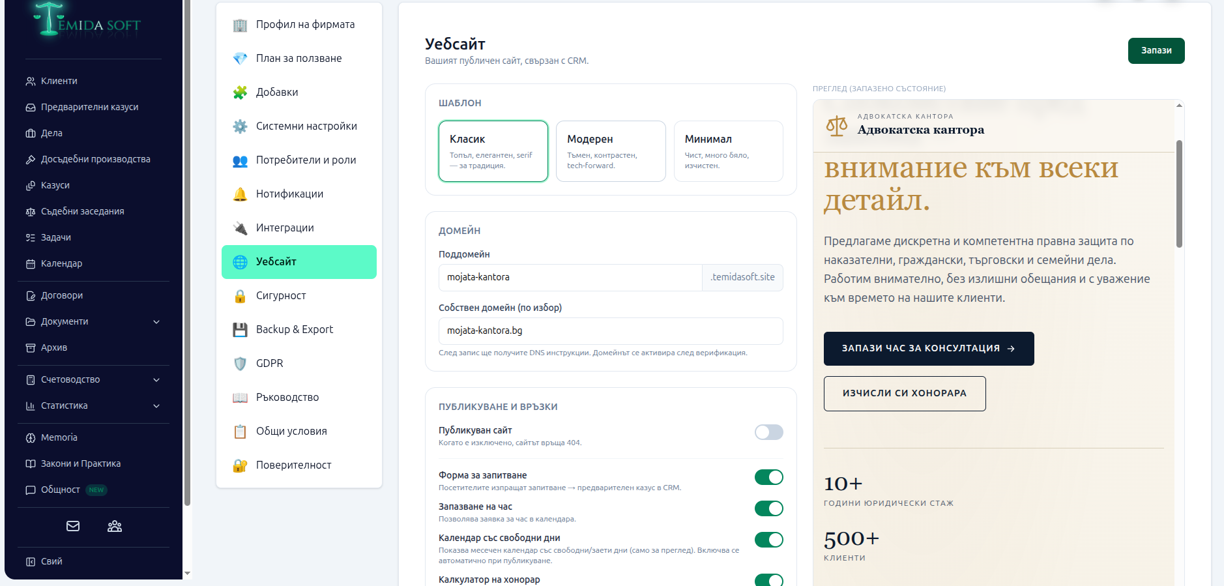This screenshot has width=1224, height=586.
Task: Click ИЗЧИСЛИ СИ ХОНОРАРА preview button
Action: (x=905, y=394)
